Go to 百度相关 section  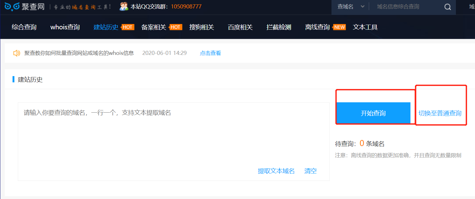[x=240, y=27]
